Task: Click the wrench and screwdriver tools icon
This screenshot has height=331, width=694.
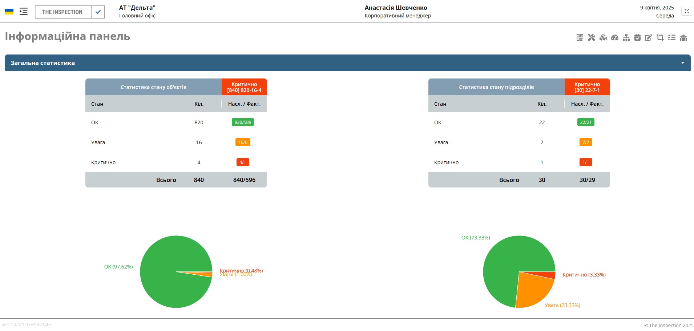Action: click(592, 37)
